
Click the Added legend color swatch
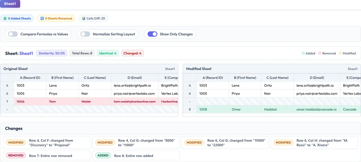[303, 54]
